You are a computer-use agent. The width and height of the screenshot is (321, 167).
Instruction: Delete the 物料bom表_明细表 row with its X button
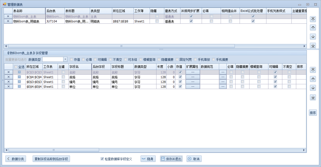pos(8,21)
